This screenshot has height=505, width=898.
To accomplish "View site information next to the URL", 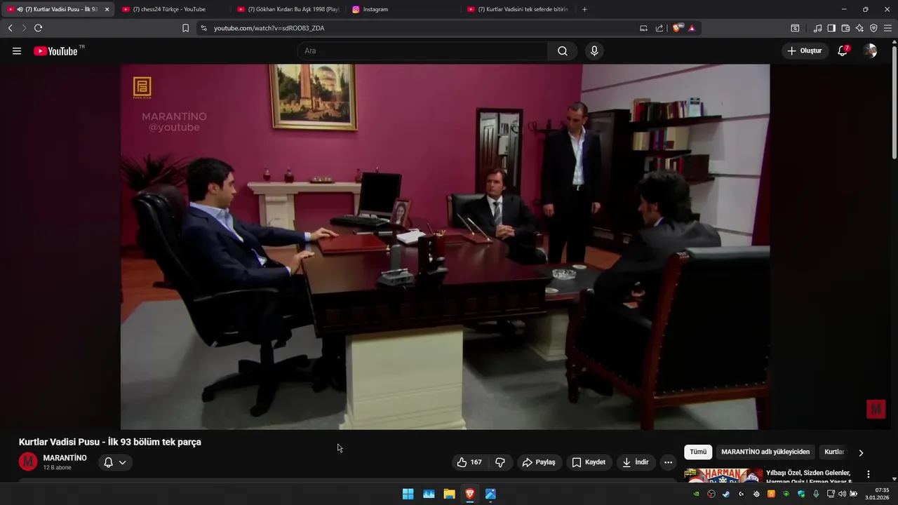I will click(x=203, y=28).
